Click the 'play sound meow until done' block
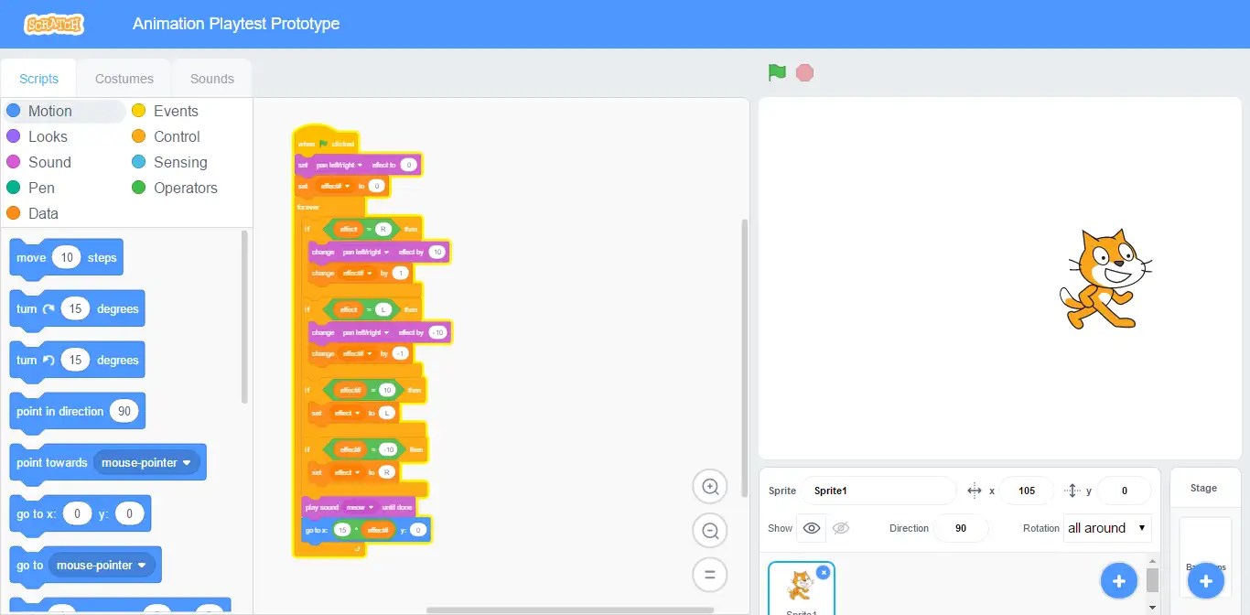 point(358,506)
